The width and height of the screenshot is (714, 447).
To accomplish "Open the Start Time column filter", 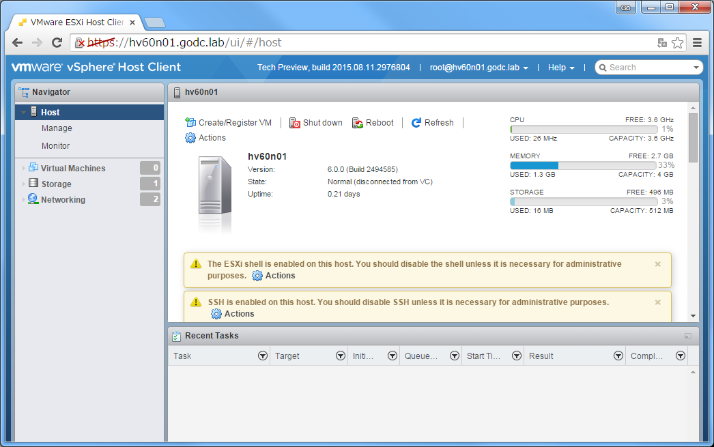I will pos(516,356).
